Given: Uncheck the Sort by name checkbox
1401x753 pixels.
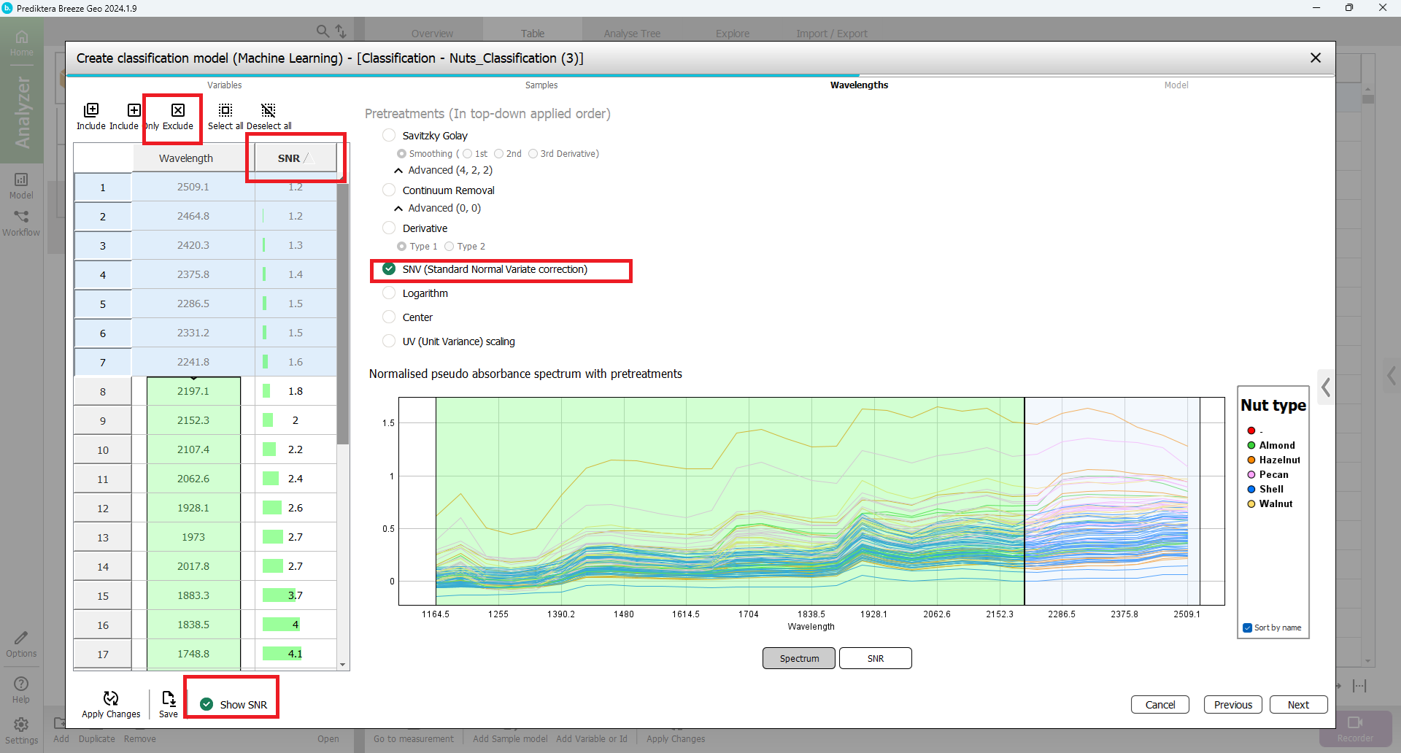Looking at the screenshot, I should 1248,627.
